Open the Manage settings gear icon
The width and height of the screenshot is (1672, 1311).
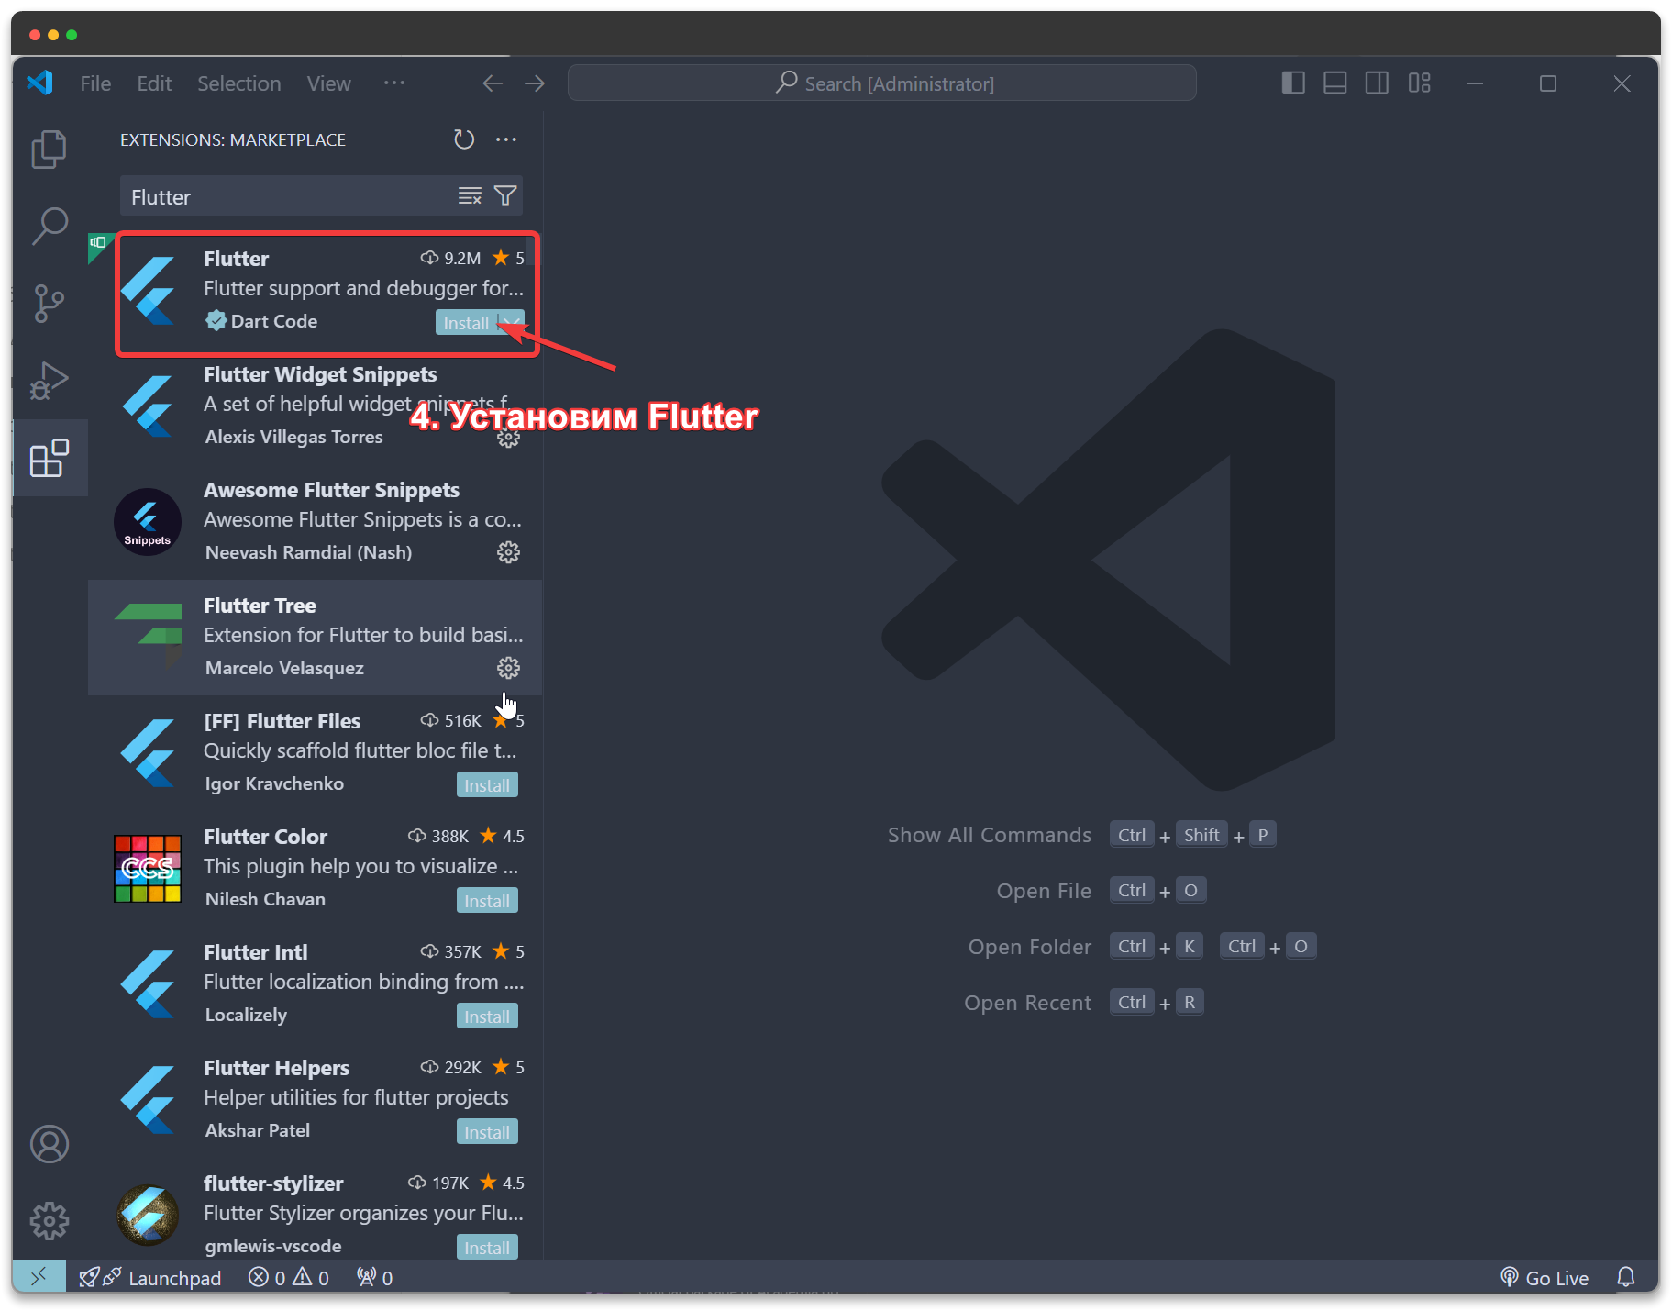(49, 1221)
